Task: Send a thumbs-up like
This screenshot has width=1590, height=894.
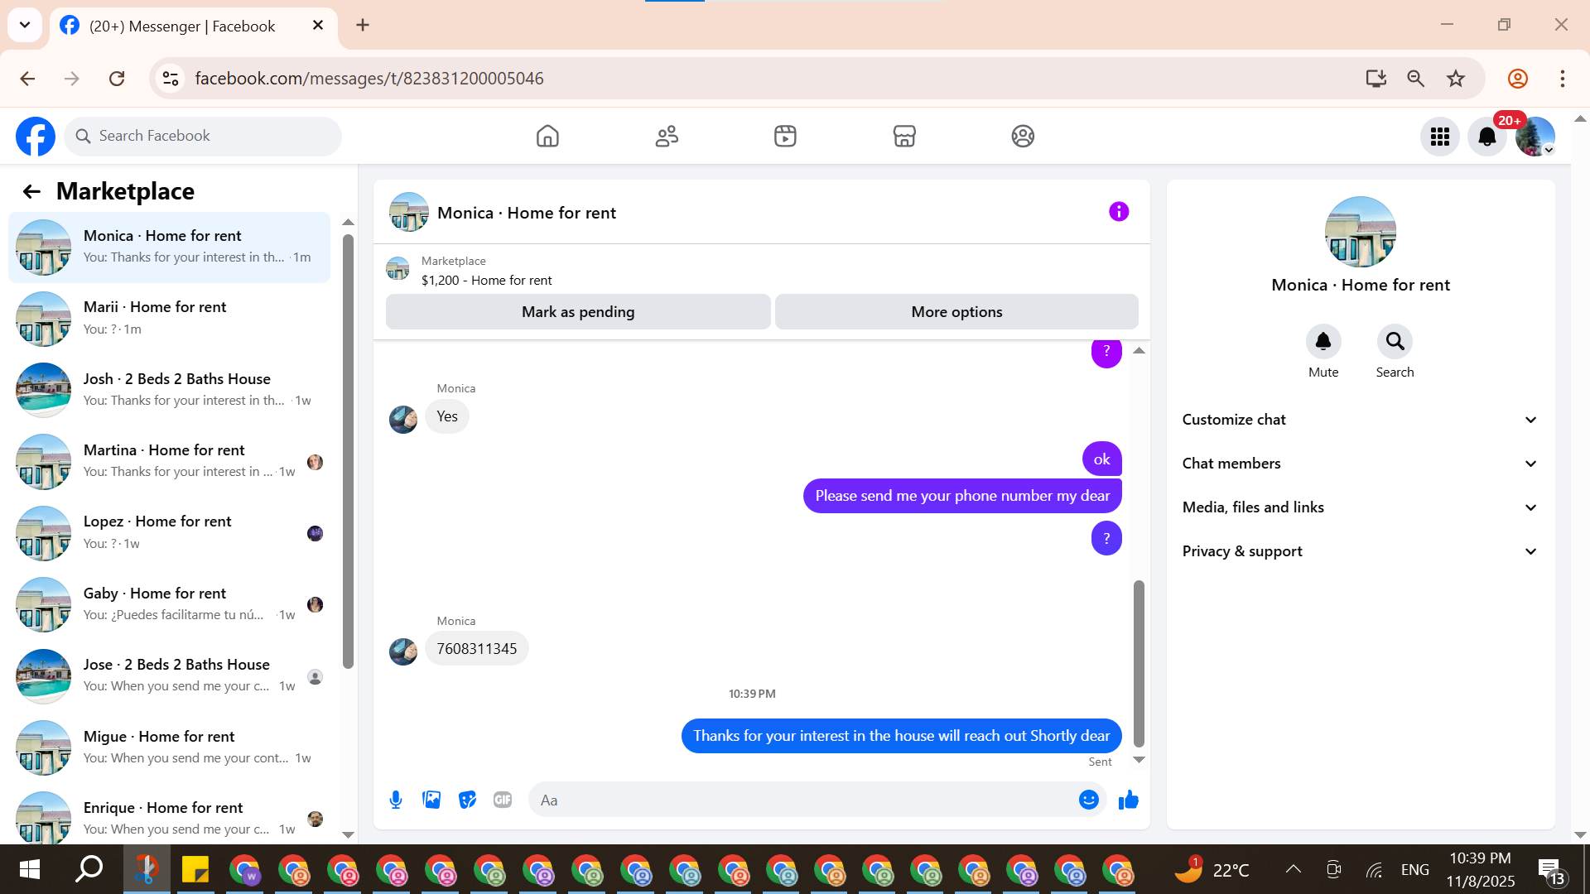Action: click(1129, 800)
